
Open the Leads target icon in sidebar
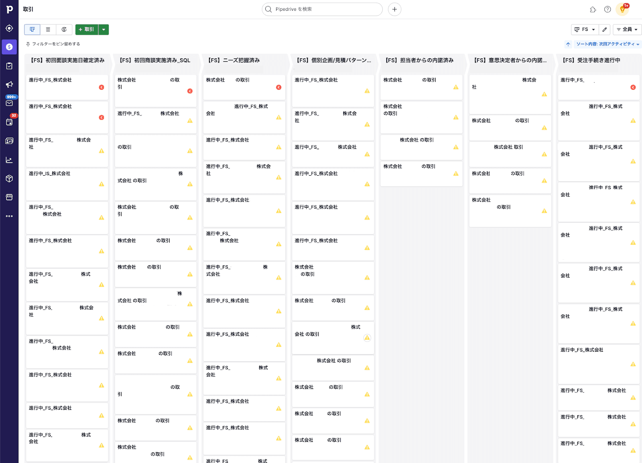(x=9, y=28)
